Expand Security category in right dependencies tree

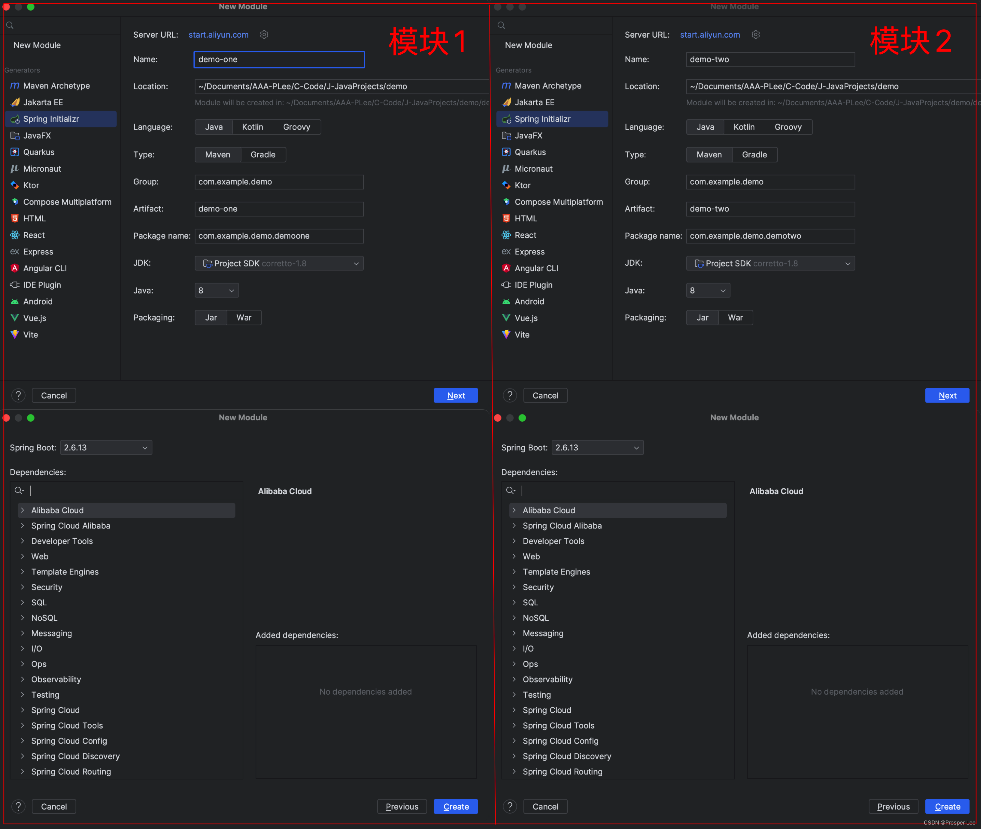[x=514, y=587]
